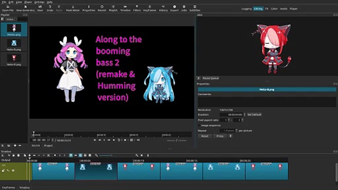This screenshot has width=338, height=190.
Task: Open the View menu
Action: [19, 2]
